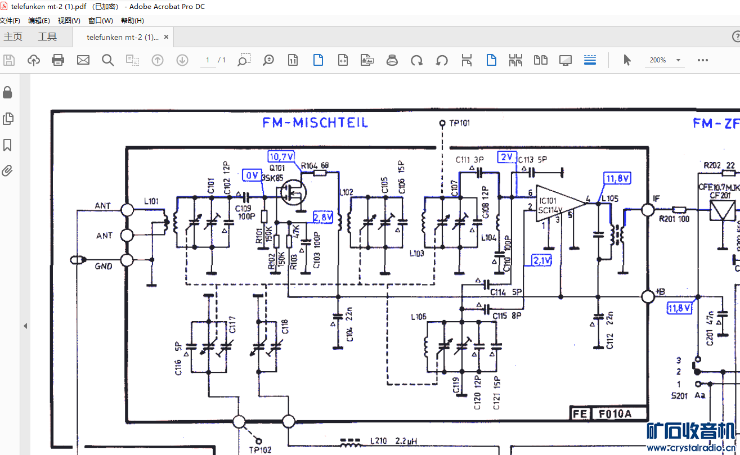Image resolution: width=740 pixels, height=455 pixels.
Task: Open the 窗口(W) menu
Action: click(x=100, y=21)
